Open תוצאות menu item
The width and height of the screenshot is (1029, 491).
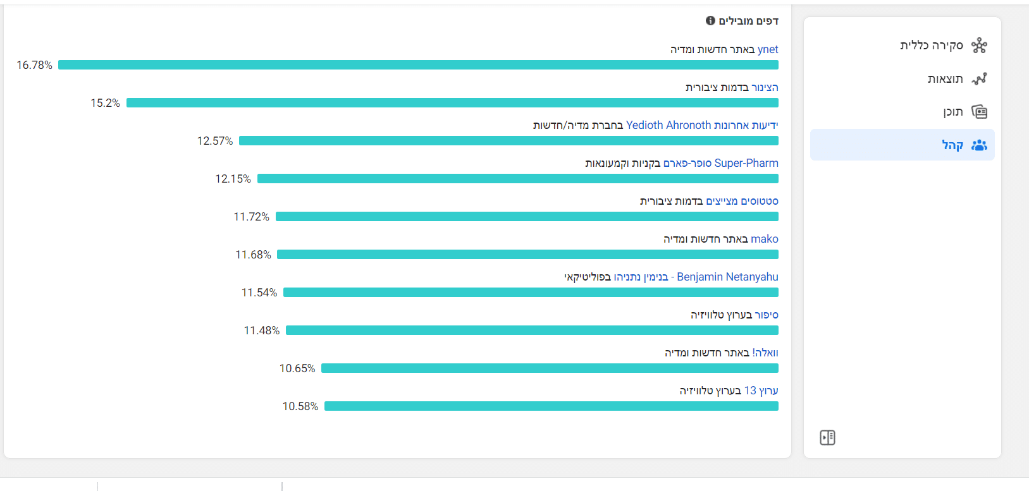click(903, 79)
